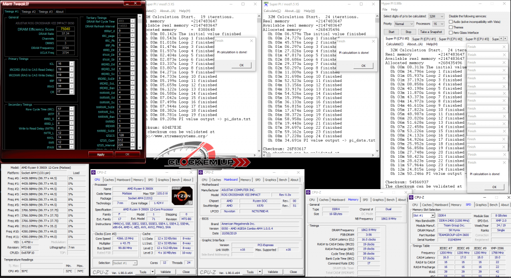511x278 pixels.
Task: Open the Tools arrow menu in CPU-Z
Action: pyautogui.click(x=153, y=272)
